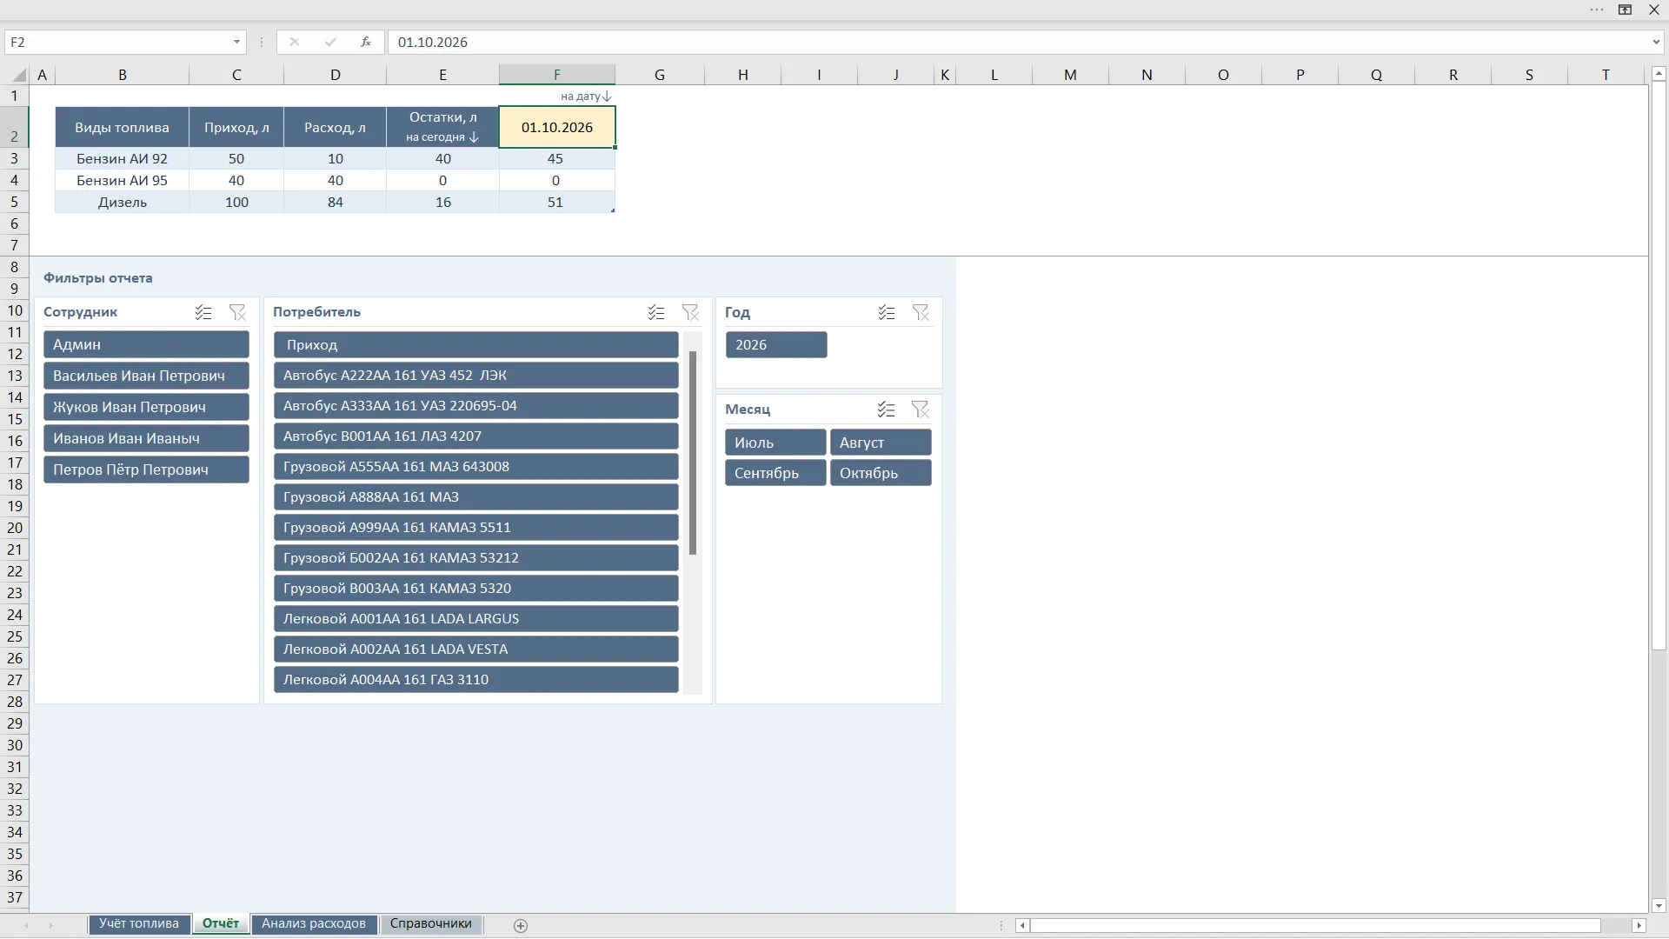The width and height of the screenshot is (1669, 939).
Task: Open the insert function fx dialog
Action: (366, 42)
